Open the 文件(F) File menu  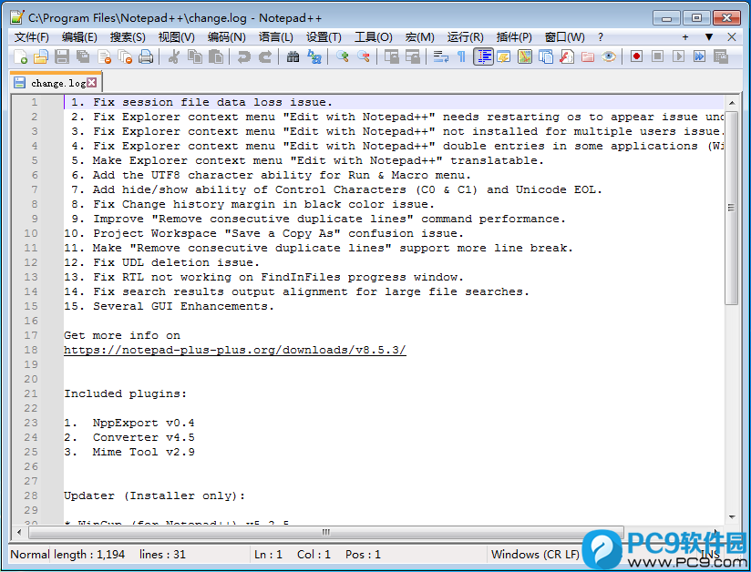[32, 36]
